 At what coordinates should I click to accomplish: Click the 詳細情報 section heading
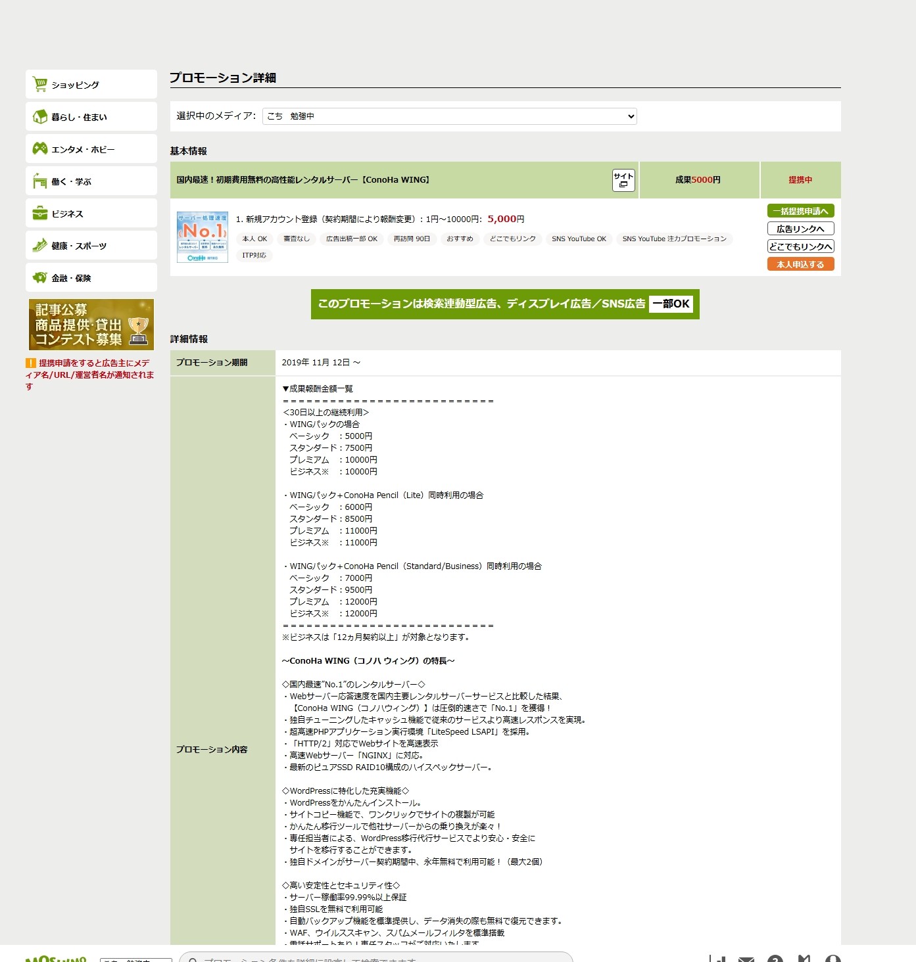(x=189, y=339)
